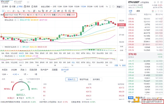Image resolution: width=164 pixels, height=104 pixels.
Task: Collapse the MACD indicator panel chevron
Action: [x=3, y=47]
